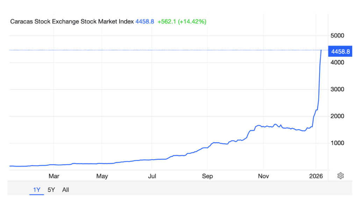Click the blue 4458.8 price tag on axis
The width and height of the screenshot is (358, 224).
click(x=340, y=51)
